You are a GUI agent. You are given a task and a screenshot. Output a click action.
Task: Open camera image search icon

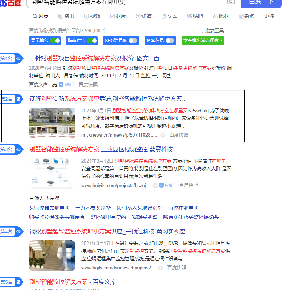click(231, 2)
